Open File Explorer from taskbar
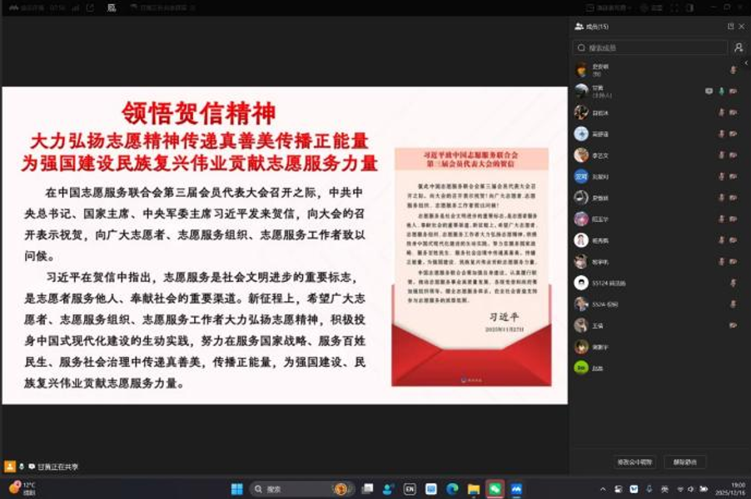This screenshot has height=499, width=751. pyautogui.click(x=473, y=489)
